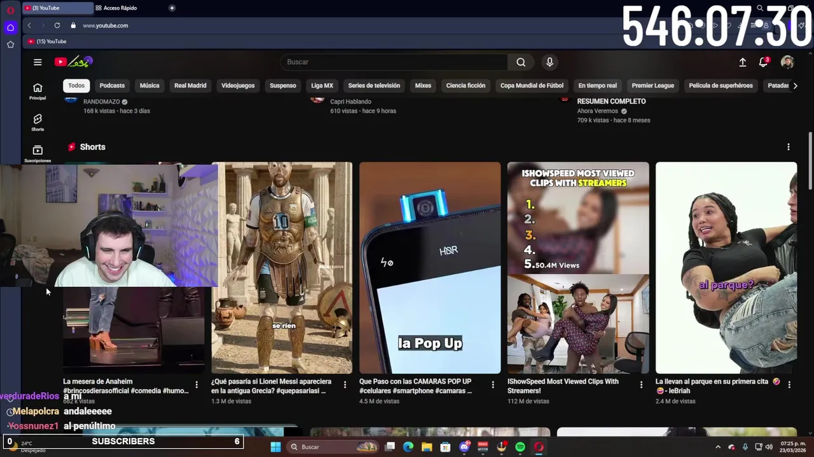Image resolution: width=814 pixels, height=457 pixels.
Task: Open the upload/create icon in the YouTube header
Action: 742,62
